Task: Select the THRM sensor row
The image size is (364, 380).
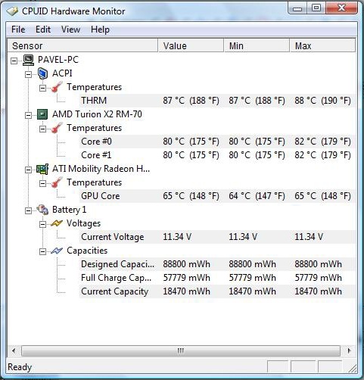Action: coord(217,101)
